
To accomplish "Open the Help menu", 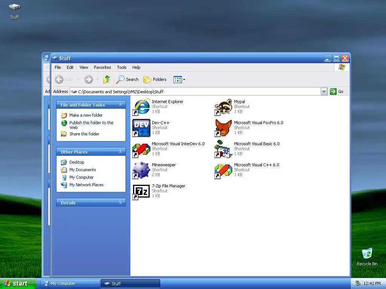I will [x=136, y=67].
